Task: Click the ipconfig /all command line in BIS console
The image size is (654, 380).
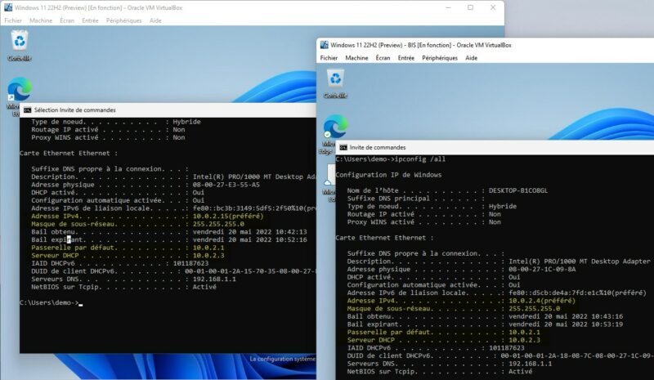Action: click(391, 159)
